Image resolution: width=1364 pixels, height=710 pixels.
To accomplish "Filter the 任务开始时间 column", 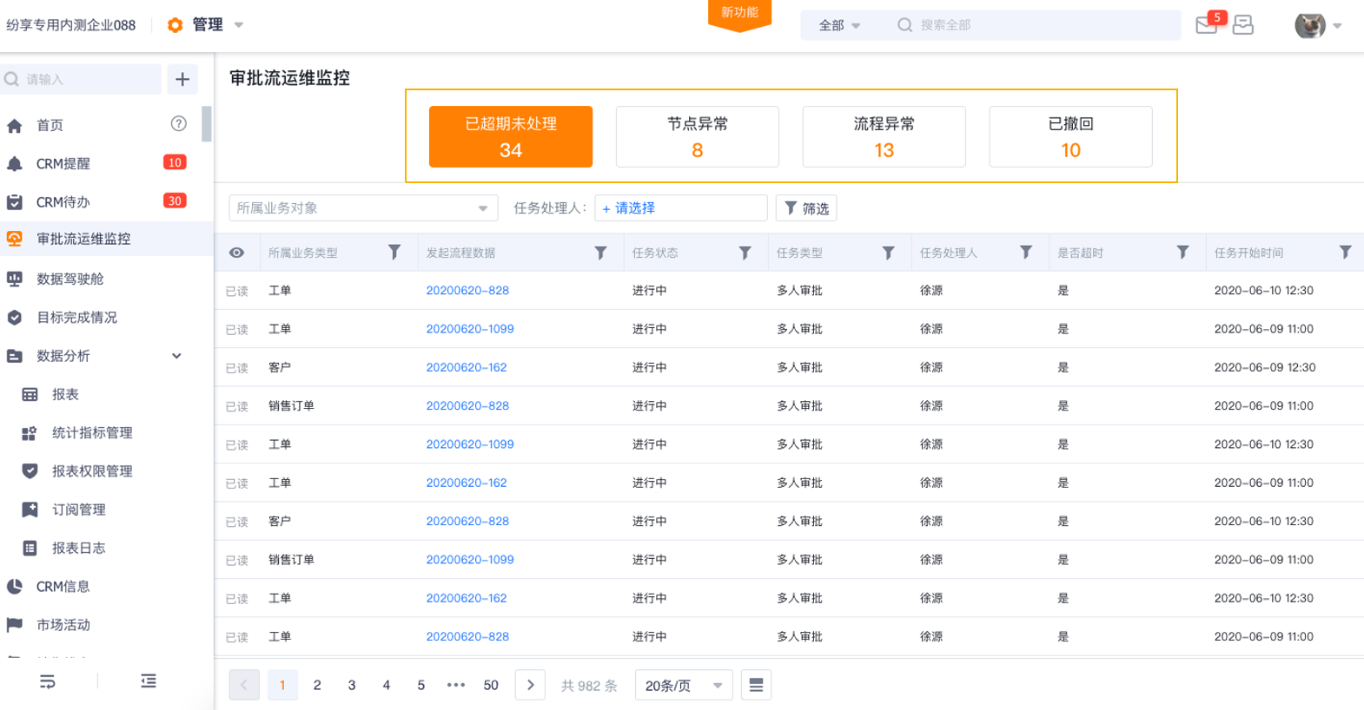I will coord(1345,252).
